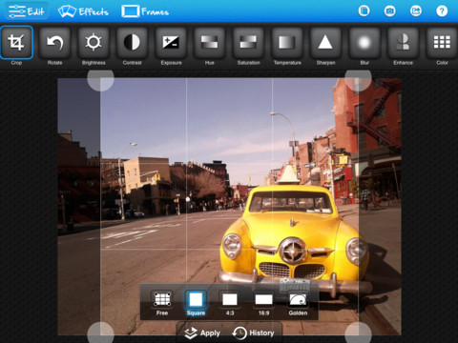Click the help question mark icon
Screen dimensions: 458x343
(442, 11)
